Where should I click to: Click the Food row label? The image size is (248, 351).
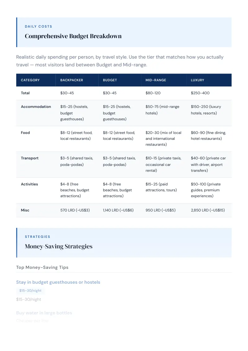25,132
